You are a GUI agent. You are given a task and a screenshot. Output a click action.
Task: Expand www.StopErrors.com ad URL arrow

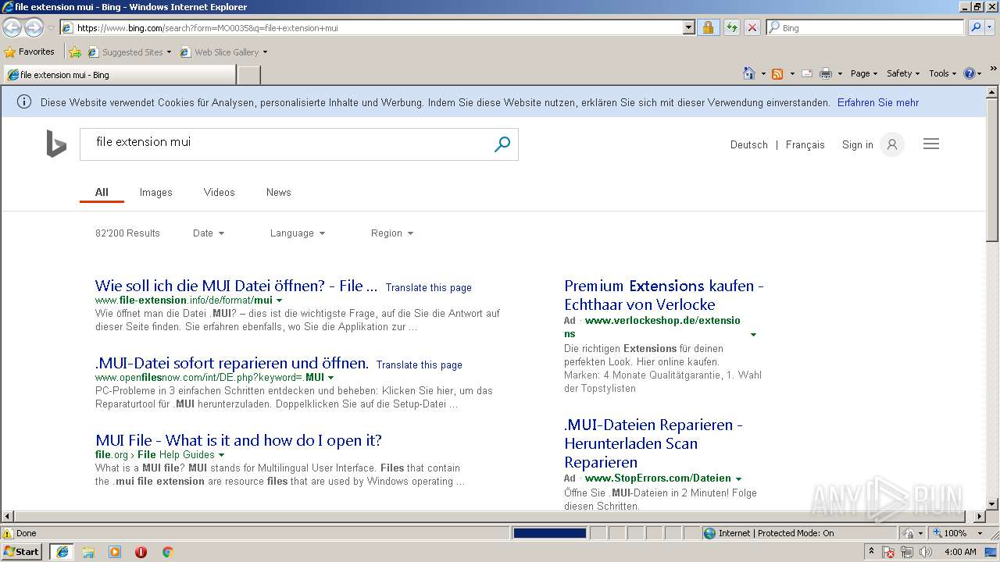click(738, 478)
